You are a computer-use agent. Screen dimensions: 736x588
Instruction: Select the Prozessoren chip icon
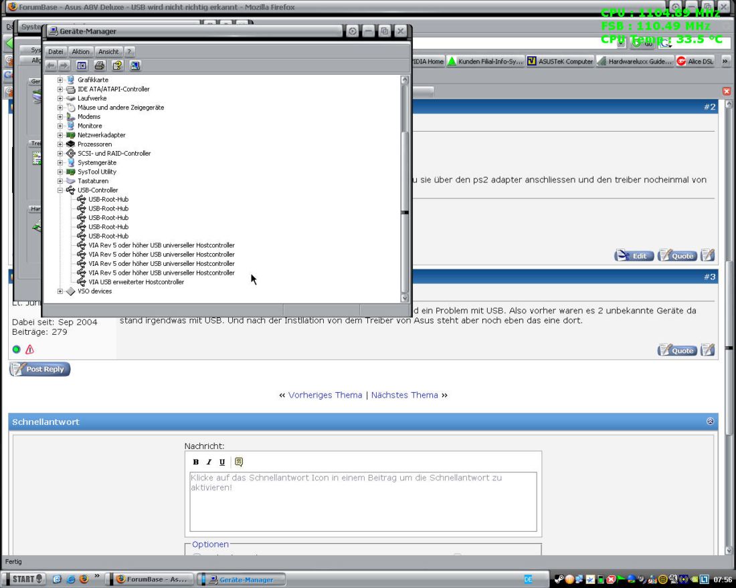70,144
